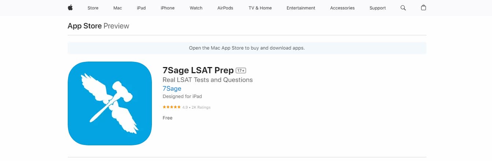
Task: Open the Store menu
Action: pos(93,8)
